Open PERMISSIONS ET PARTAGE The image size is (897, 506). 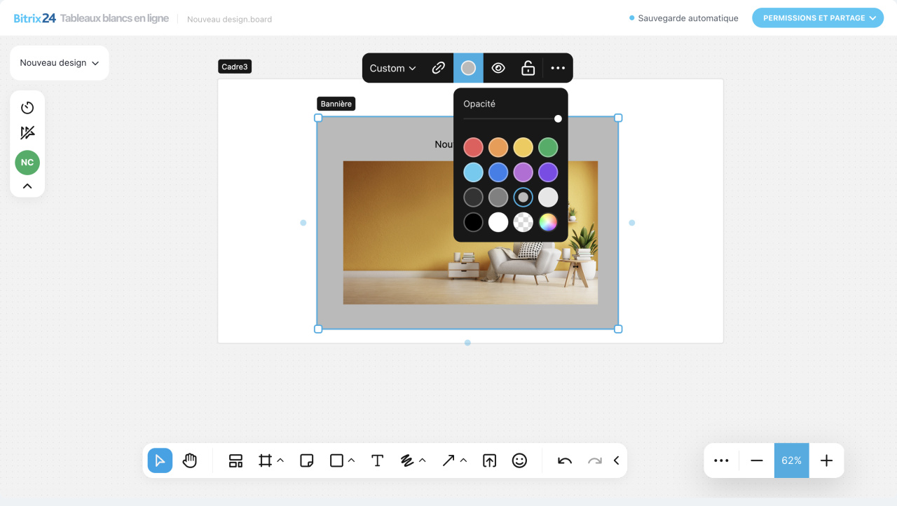point(817,18)
